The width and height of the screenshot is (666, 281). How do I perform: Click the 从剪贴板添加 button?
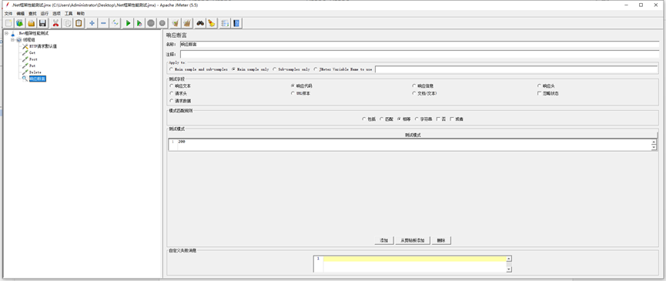[x=413, y=241]
